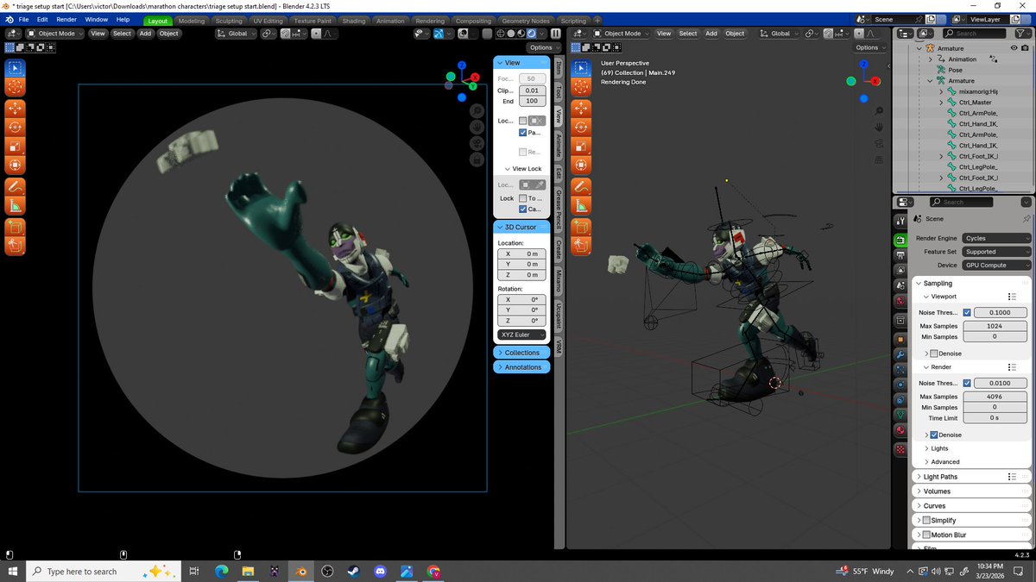Open Blender from the Windows taskbar

click(300, 571)
